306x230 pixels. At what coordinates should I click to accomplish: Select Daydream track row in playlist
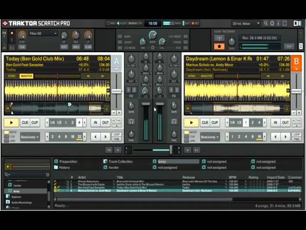(x=177, y=191)
